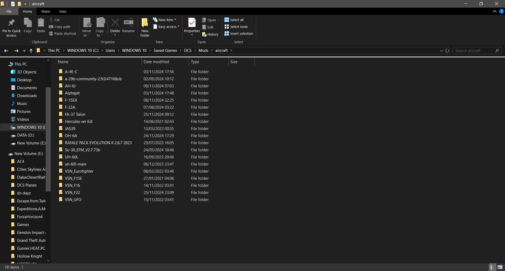Click quick access New folder in title bar

pyautogui.click(x=19, y=4)
